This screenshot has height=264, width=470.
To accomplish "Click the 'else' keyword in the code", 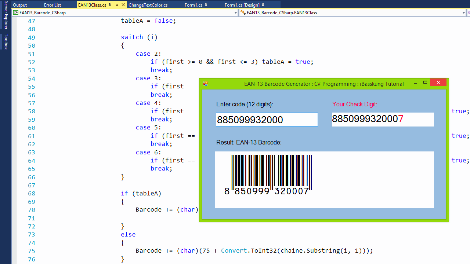I will pyautogui.click(x=128, y=234).
